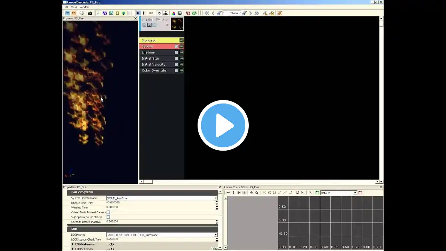446x251 pixels.
Task: Select the Initial Size module
Action: 162,58
